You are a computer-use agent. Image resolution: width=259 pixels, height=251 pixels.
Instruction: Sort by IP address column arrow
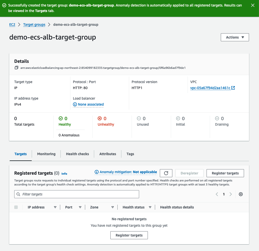click(55, 207)
